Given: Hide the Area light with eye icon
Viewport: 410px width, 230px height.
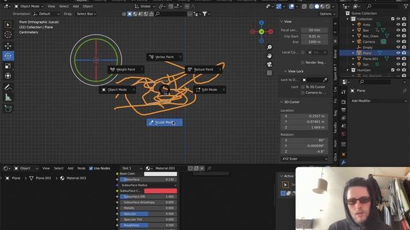Looking at the screenshot, I should tap(398, 24).
